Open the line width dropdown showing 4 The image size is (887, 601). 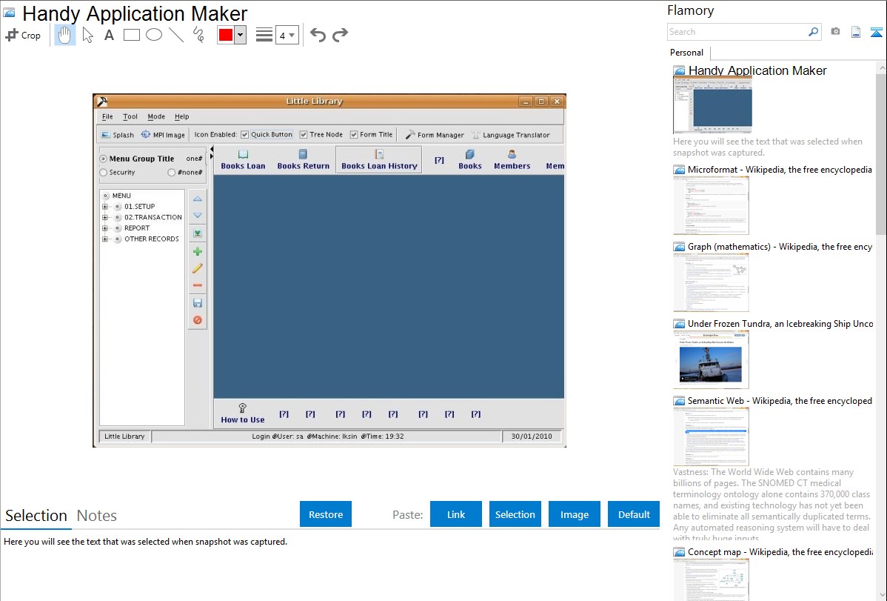point(287,35)
